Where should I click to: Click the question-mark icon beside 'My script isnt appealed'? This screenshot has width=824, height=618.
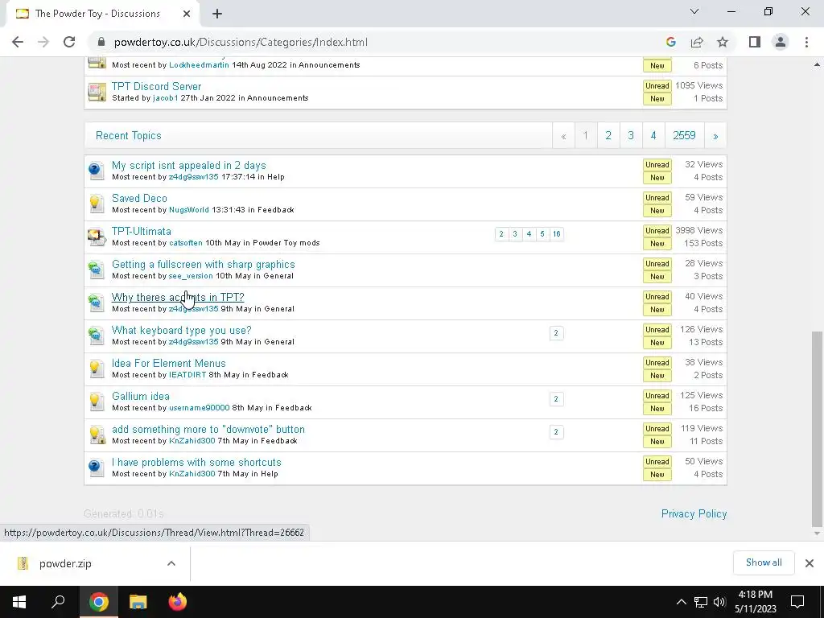pyautogui.click(x=97, y=171)
